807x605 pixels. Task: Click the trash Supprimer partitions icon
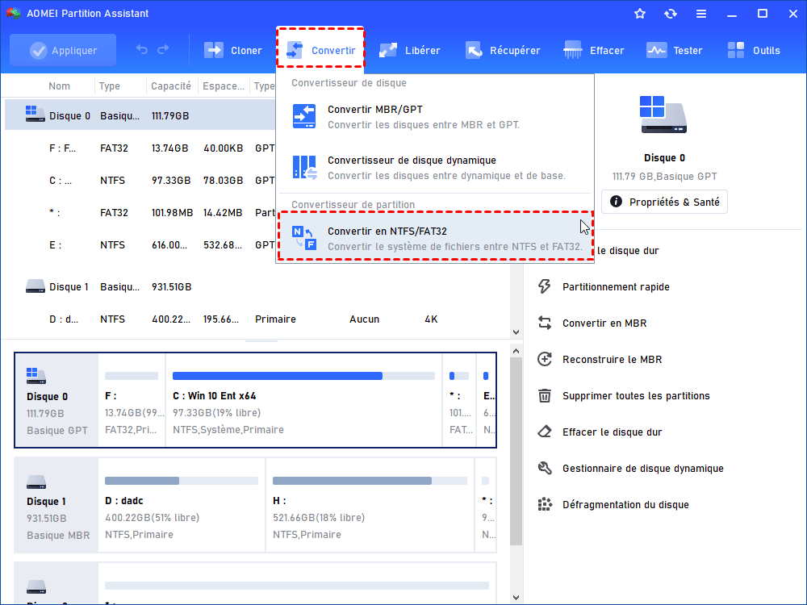(545, 395)
